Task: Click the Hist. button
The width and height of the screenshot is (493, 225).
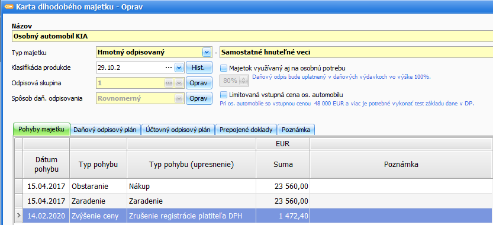Action: (199, 67)
